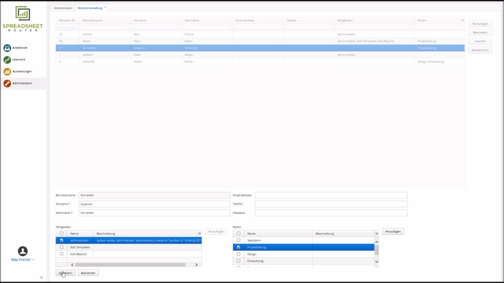The height and width of the screenshot is (283, 504).
Task: Open the Übersicht sidebar icon
Action: point(7,60)
